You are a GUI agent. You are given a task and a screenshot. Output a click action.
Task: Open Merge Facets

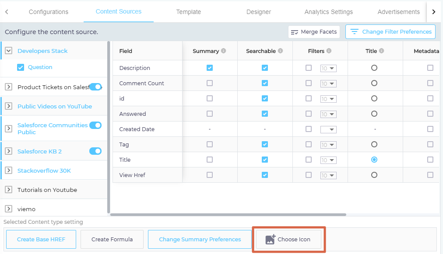click(x=314, y=32)
